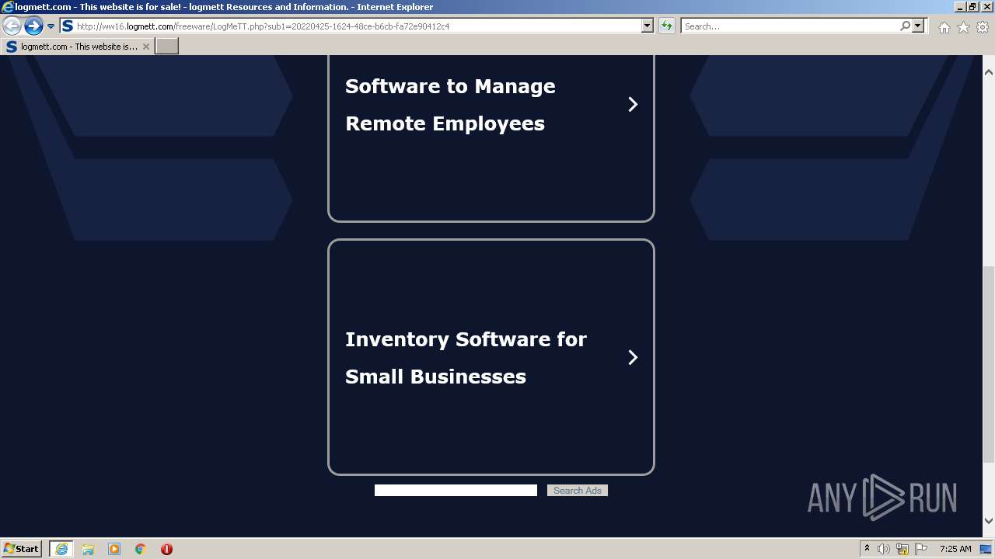Open a new blank tab
Image resolution: width=995 pixels, height=559 pixels.
pyautogui.click(x=167, y=47)
